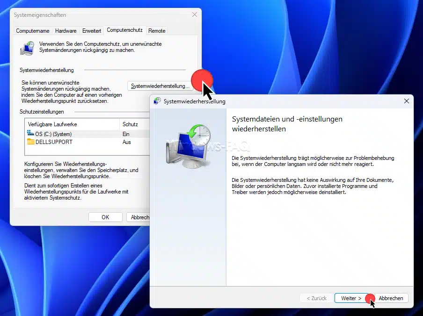This screenshot has width=423, height=316.
Task: Click the Systemwiederherstellung... button
Action: 160,86
